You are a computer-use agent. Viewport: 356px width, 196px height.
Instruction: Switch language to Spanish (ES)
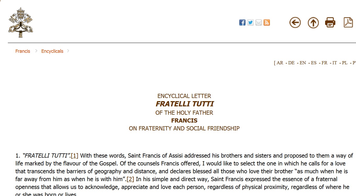pyautogui.click(x=314, y=63)
